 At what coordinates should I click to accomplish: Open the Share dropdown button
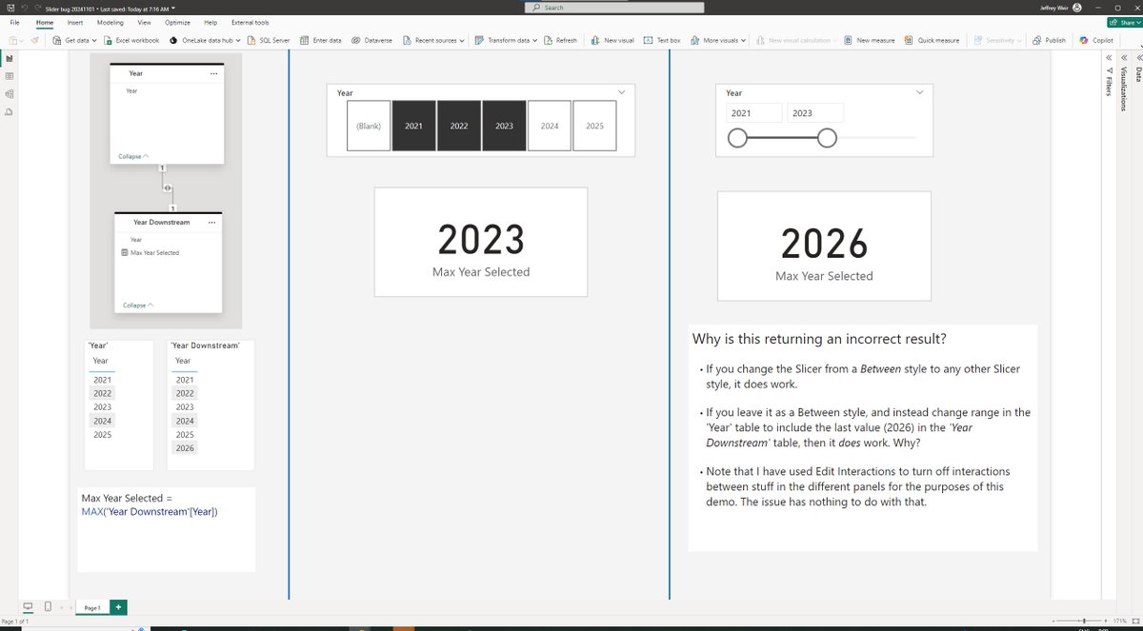click(x=1125, y=22)
